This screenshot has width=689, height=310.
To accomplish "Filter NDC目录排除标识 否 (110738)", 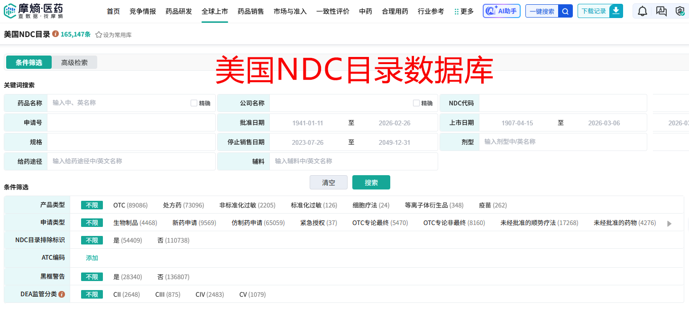I will [x=173, y=240].
